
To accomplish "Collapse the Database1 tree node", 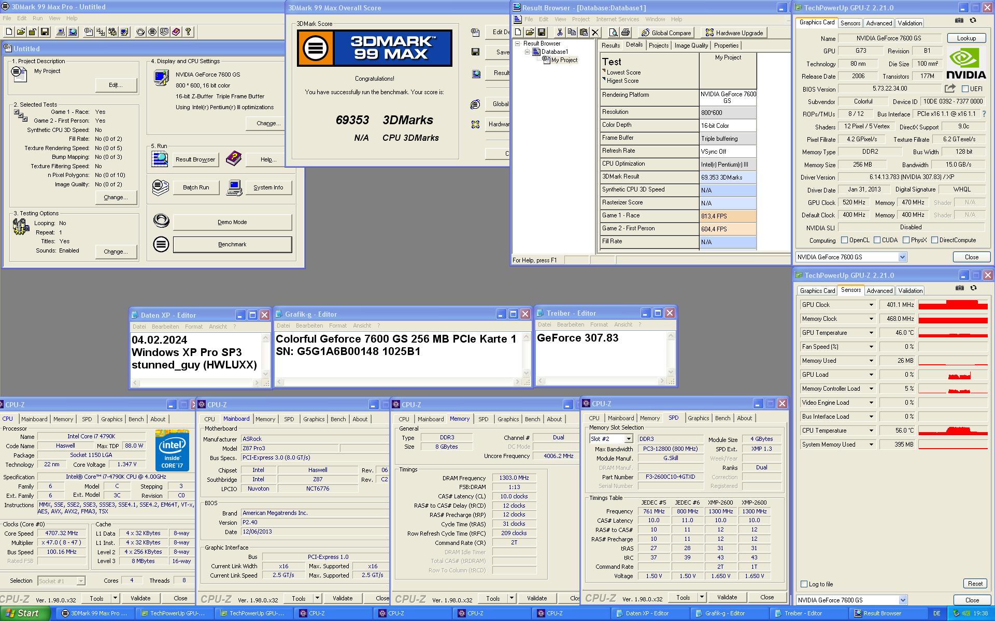I will [x=527, y=52].
